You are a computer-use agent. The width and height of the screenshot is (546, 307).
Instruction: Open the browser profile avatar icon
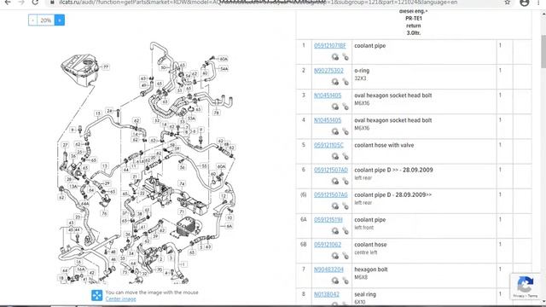coord(524,3)
